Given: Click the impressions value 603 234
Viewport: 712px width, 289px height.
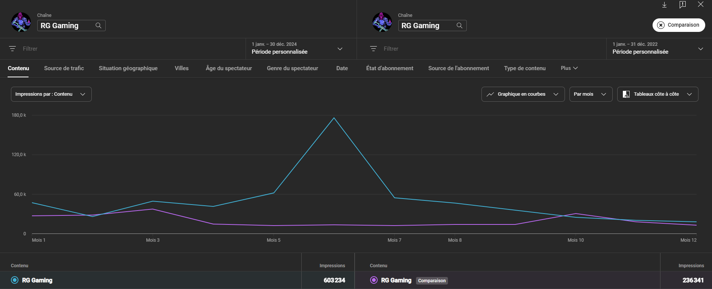Looking at the screenshot, I should pos(334,280).
